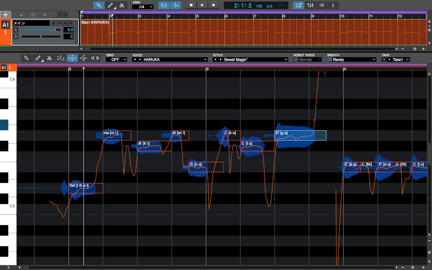
Task: Select the arrow pointer tool in the piano roll toolbar
Action: pos(26,58)
